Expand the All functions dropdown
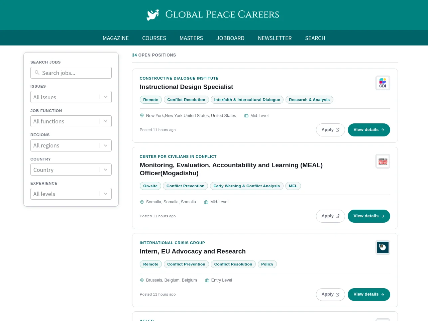Image resolution: width=428 pixels, height=321 pixels. click(x=71, y=121)
